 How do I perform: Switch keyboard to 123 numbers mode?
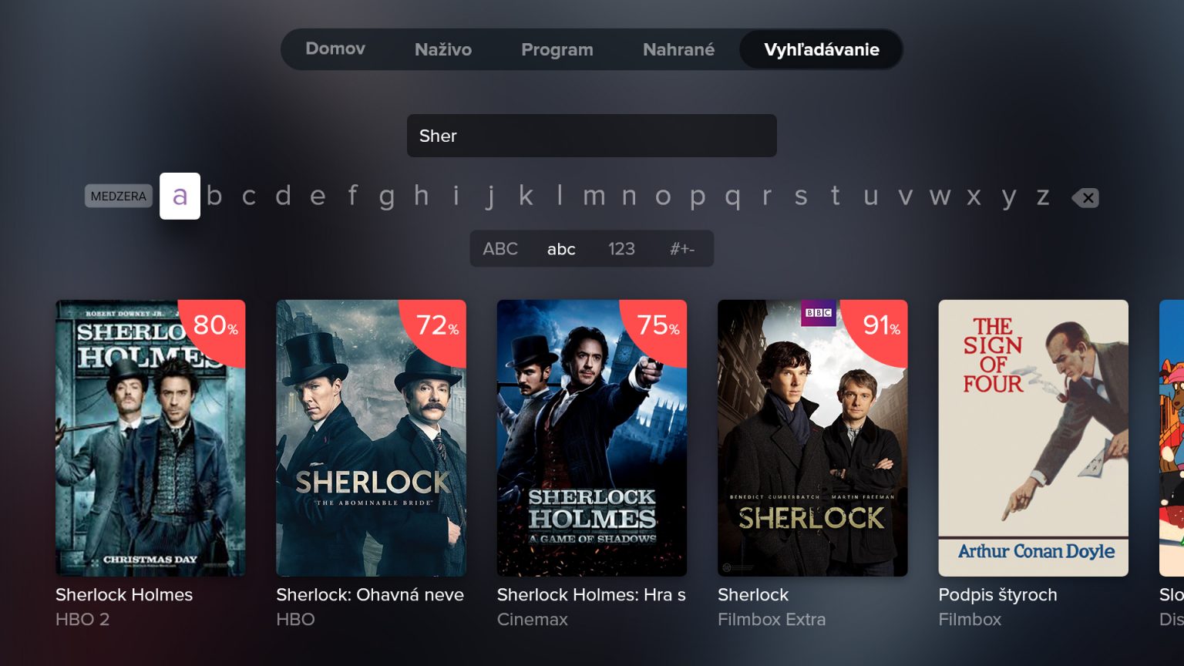pos(621,249)
